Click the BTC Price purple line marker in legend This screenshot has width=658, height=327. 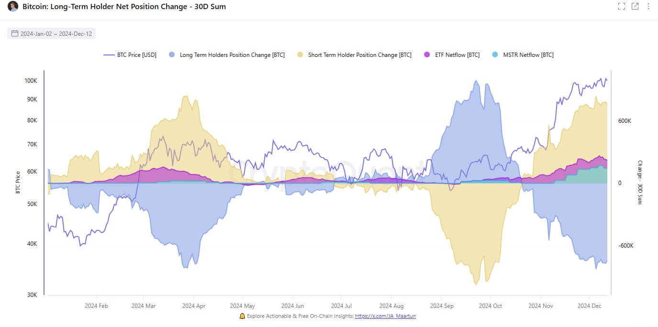coord(108,54)
